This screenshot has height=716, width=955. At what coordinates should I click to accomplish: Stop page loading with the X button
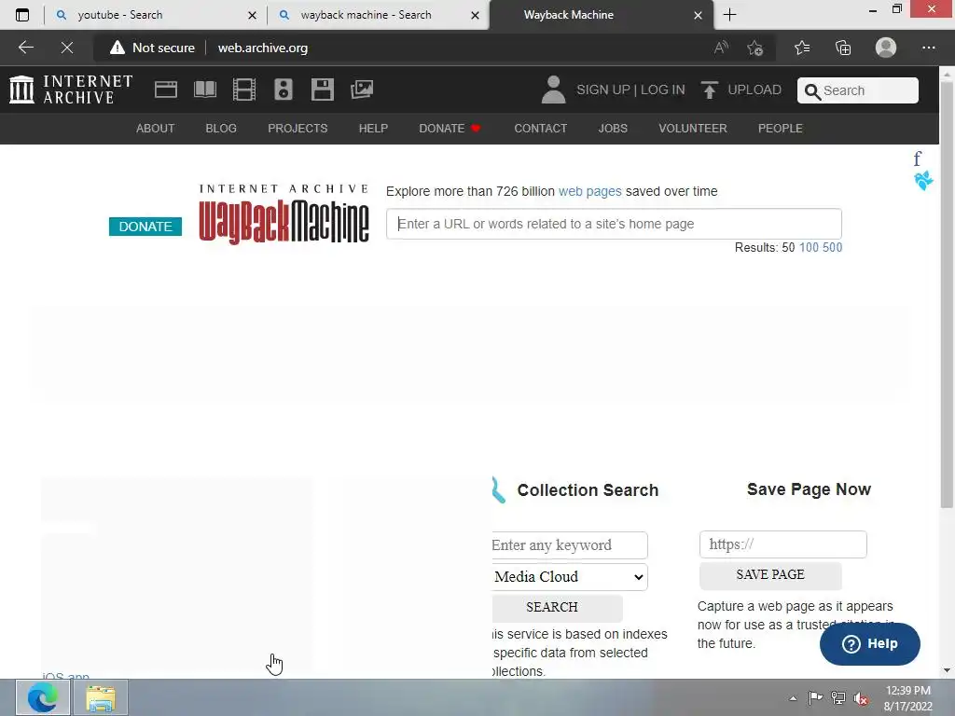(x=67, y=48)
